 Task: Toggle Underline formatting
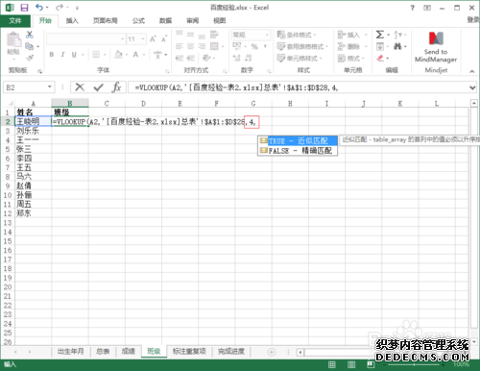pos(74,55)
